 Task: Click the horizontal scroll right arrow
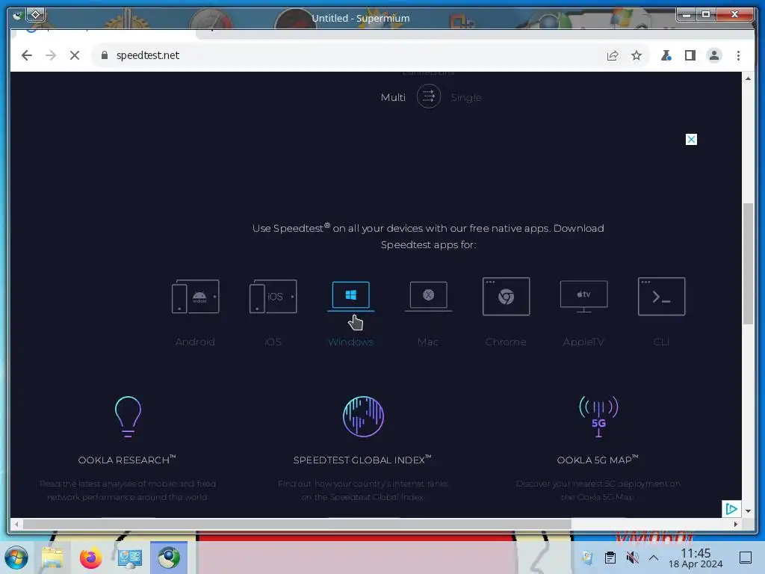click(736, 524)
